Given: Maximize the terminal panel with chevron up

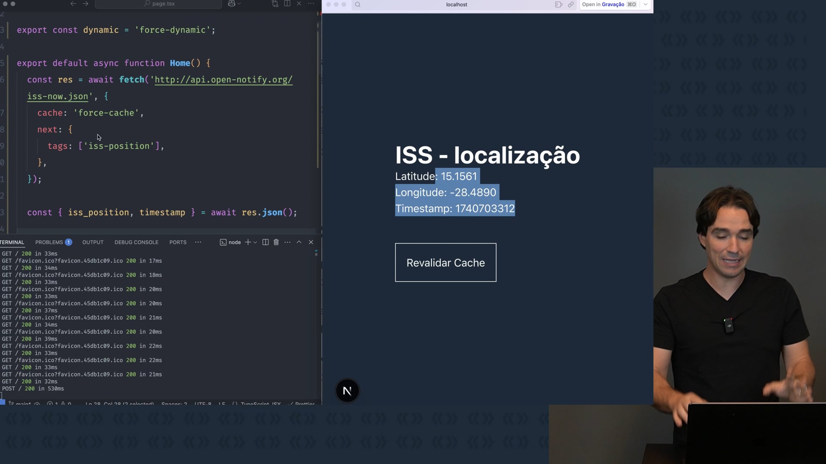Looking at the screenshot, I should (299, 242).
